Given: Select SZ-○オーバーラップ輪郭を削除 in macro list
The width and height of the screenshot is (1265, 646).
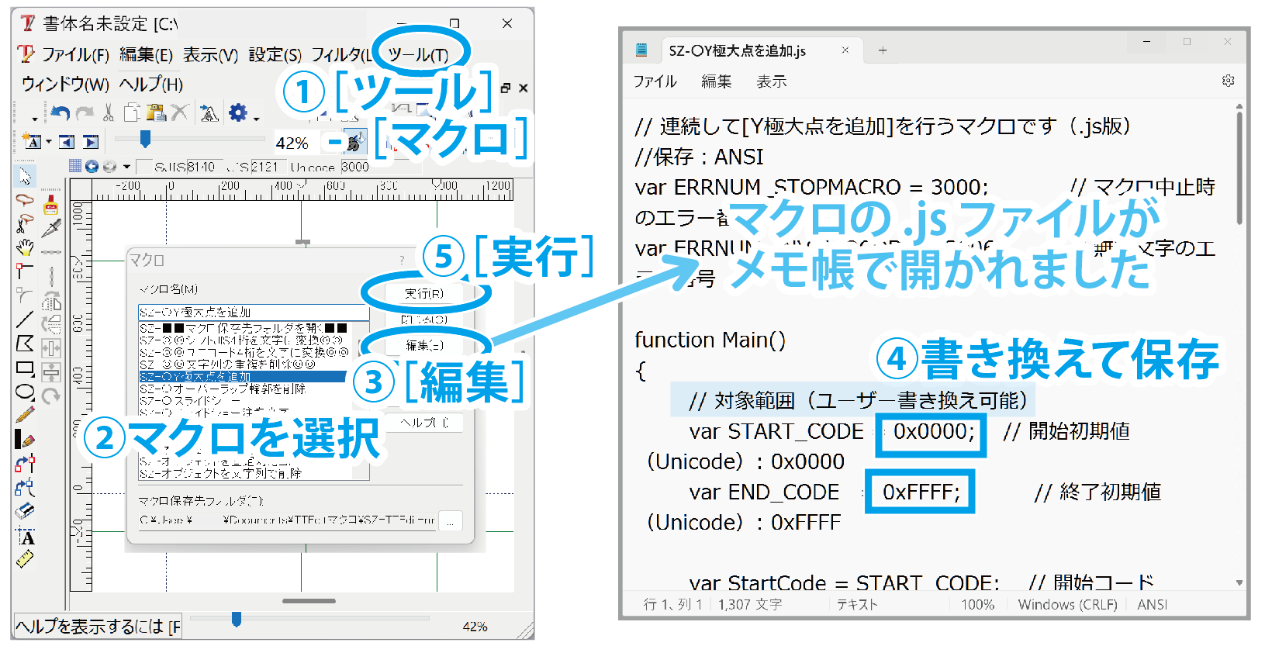Looking at the screenshot, I should [x=223, y=389].
